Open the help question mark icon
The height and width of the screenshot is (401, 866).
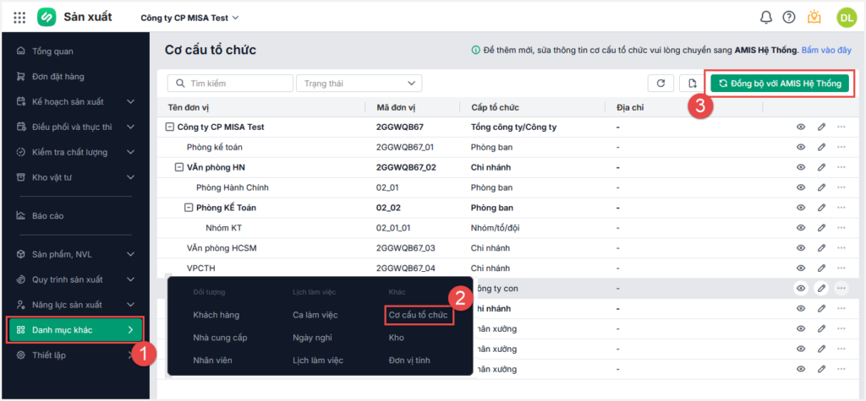pos(789,18)
